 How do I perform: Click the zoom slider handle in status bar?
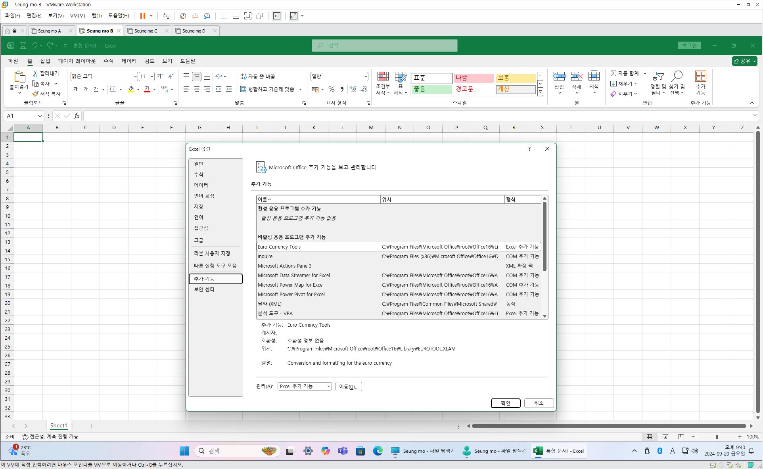pos(717,436)
